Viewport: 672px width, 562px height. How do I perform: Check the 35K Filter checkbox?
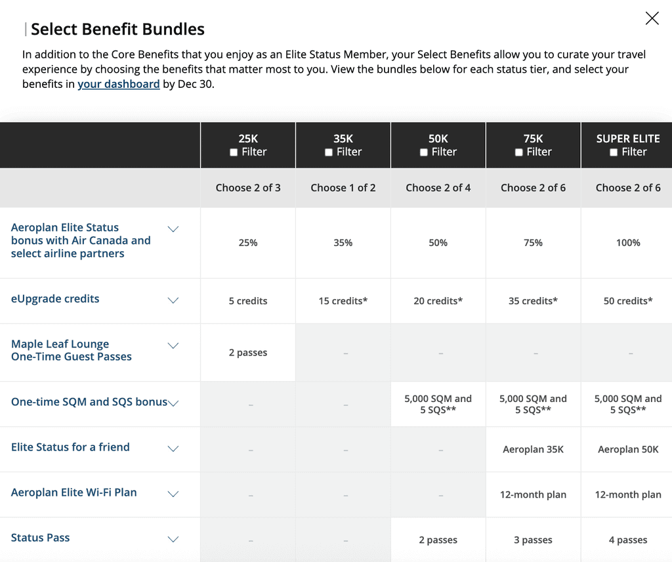click(x=328, y=152)
